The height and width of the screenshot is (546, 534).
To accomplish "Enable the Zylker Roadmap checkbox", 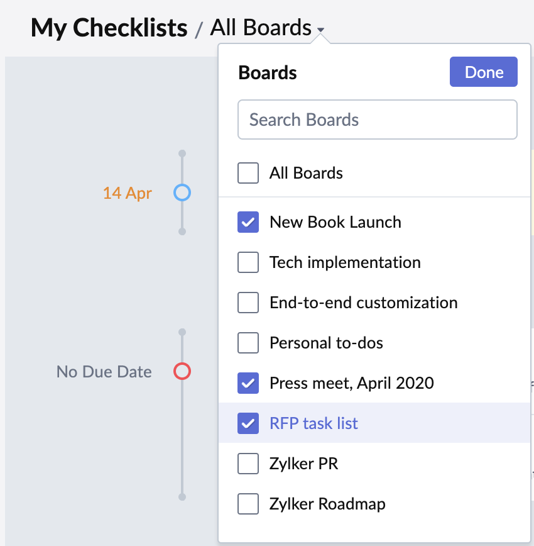I will (248, 504).
